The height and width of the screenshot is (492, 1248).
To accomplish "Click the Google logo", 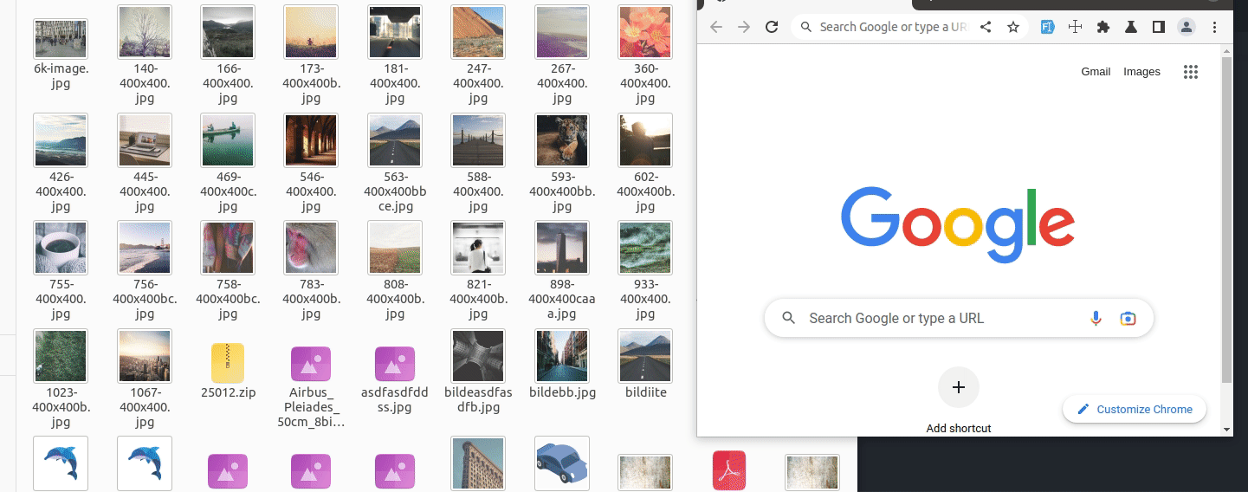I will pos(958,224).
